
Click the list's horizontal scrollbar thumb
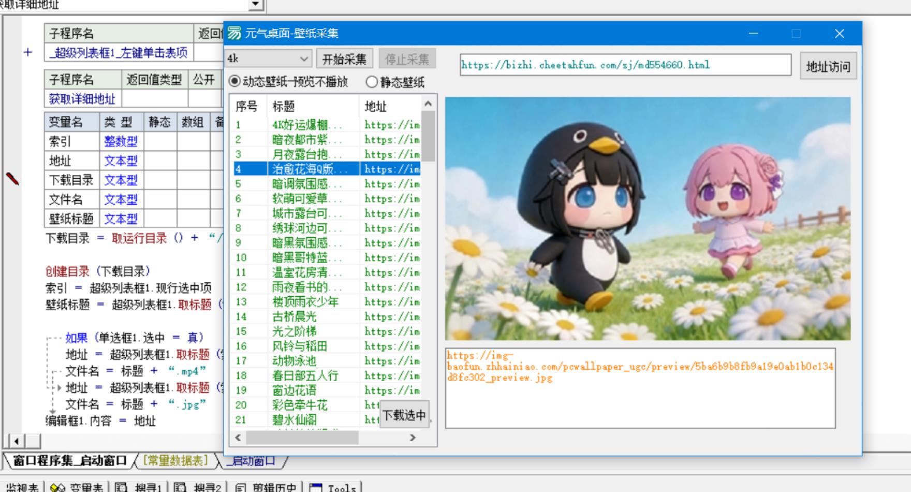pos(302,438)
